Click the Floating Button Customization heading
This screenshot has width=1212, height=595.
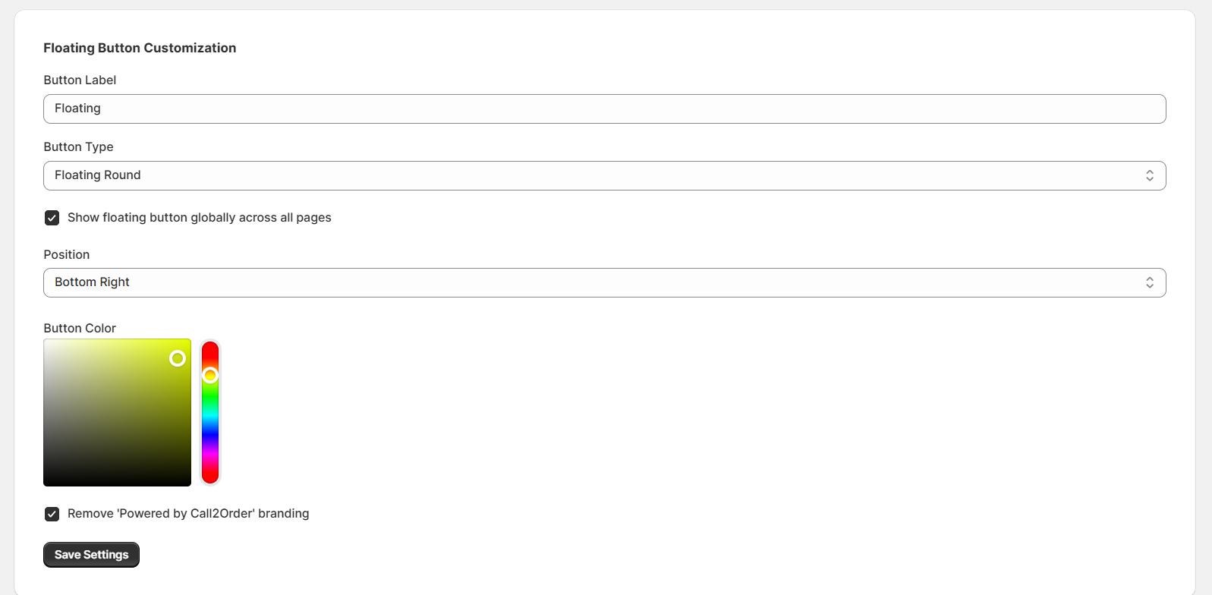[140, 48]
